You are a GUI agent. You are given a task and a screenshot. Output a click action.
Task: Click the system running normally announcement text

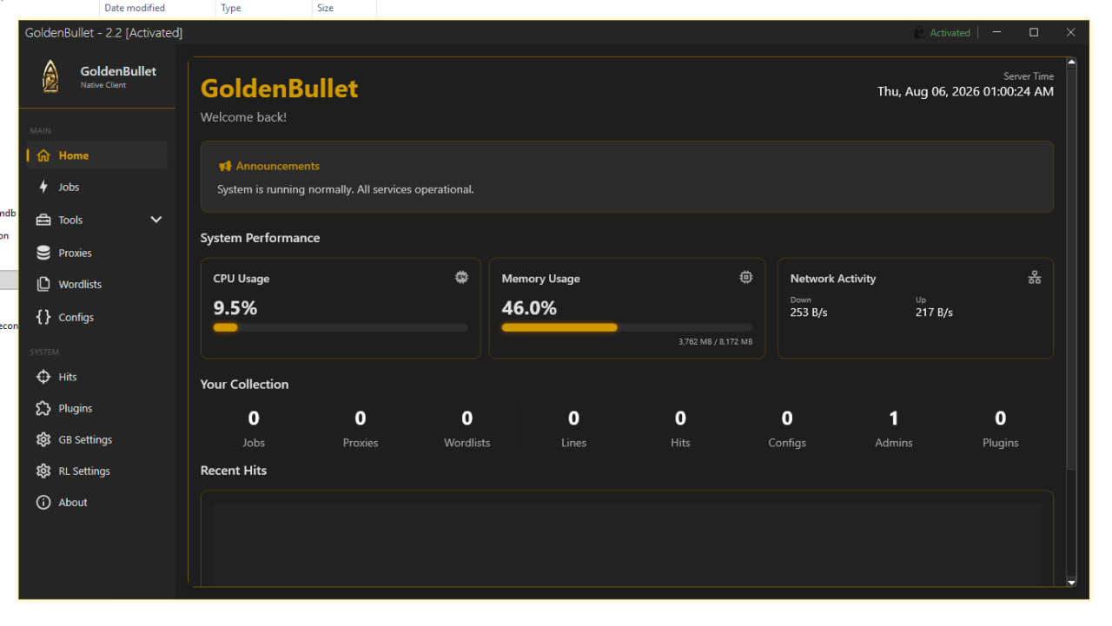[x=346, y=189]
